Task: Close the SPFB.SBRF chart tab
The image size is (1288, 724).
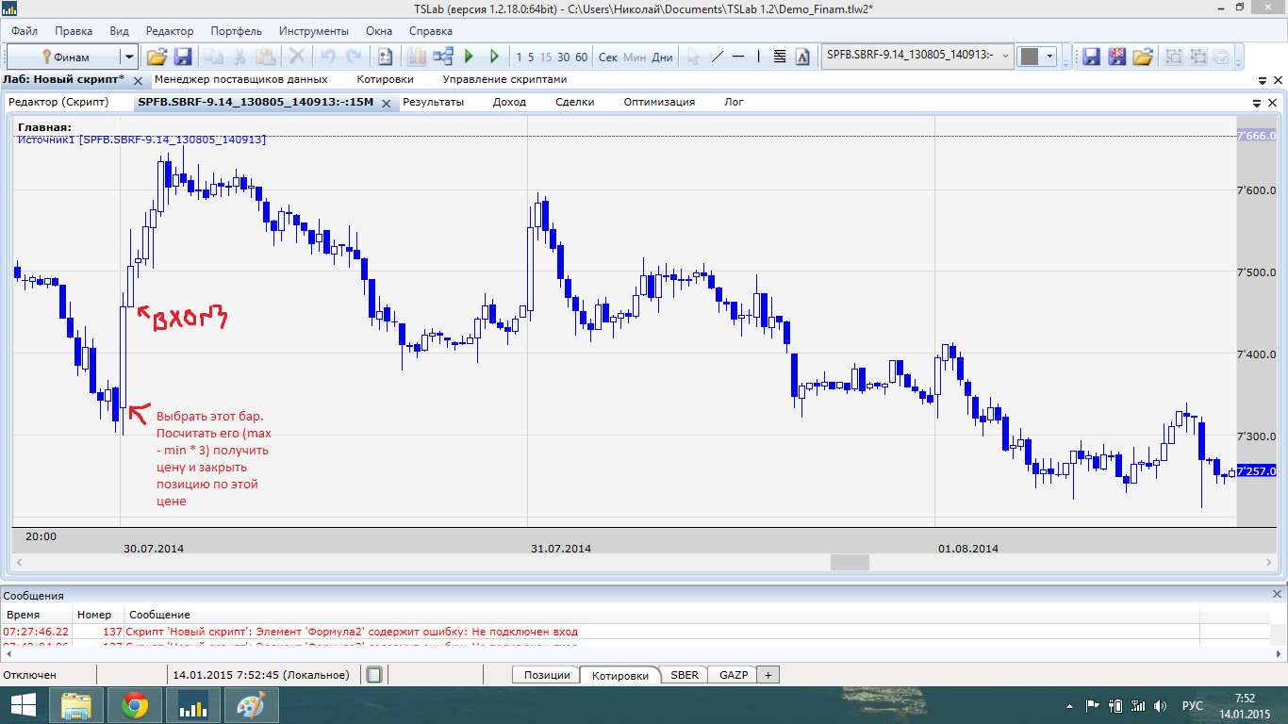Action: 386,103
